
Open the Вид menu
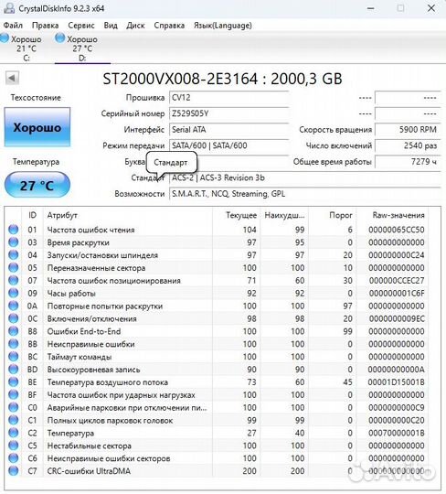tap(111, 26)
